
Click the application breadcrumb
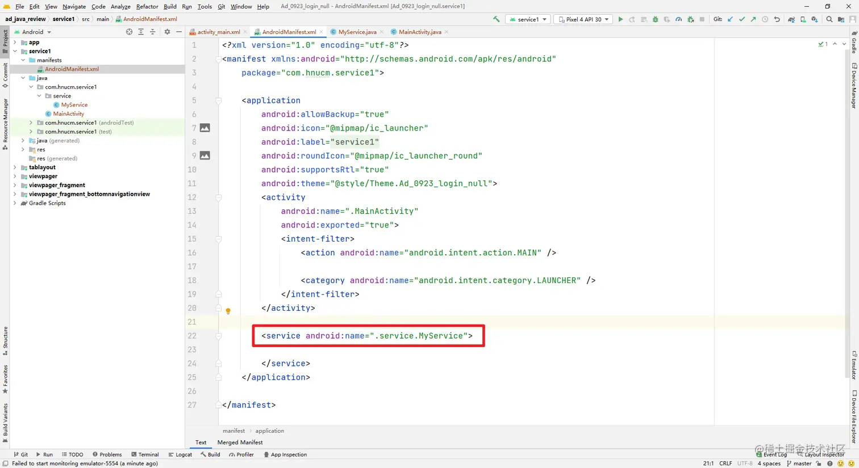(x=269, y=431)
